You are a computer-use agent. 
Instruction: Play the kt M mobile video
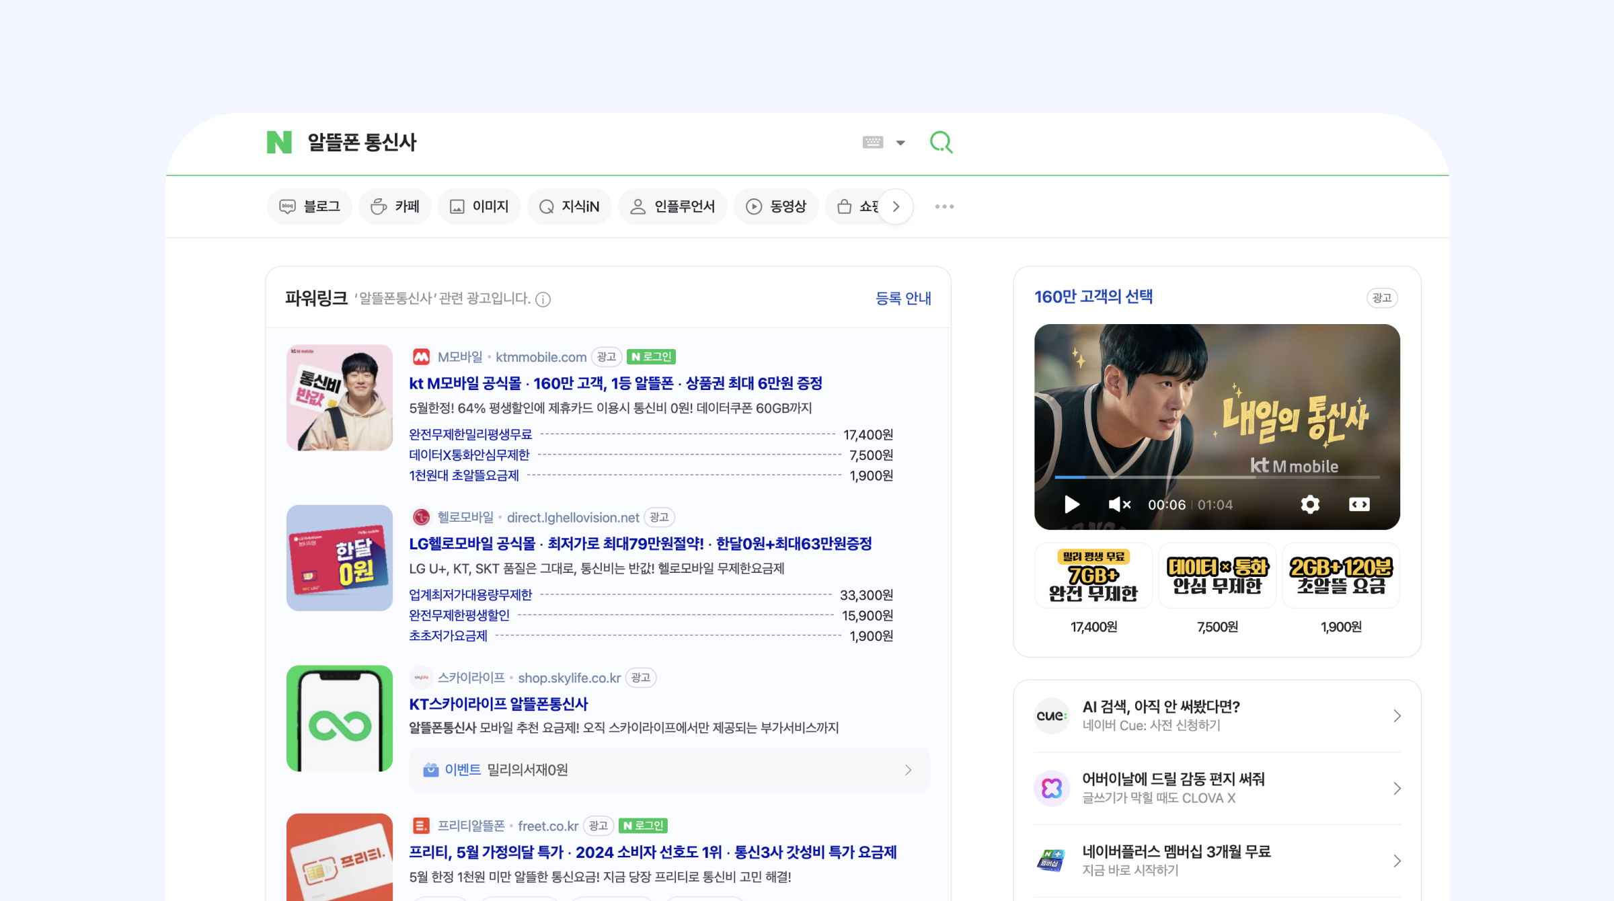(1072, 504)
